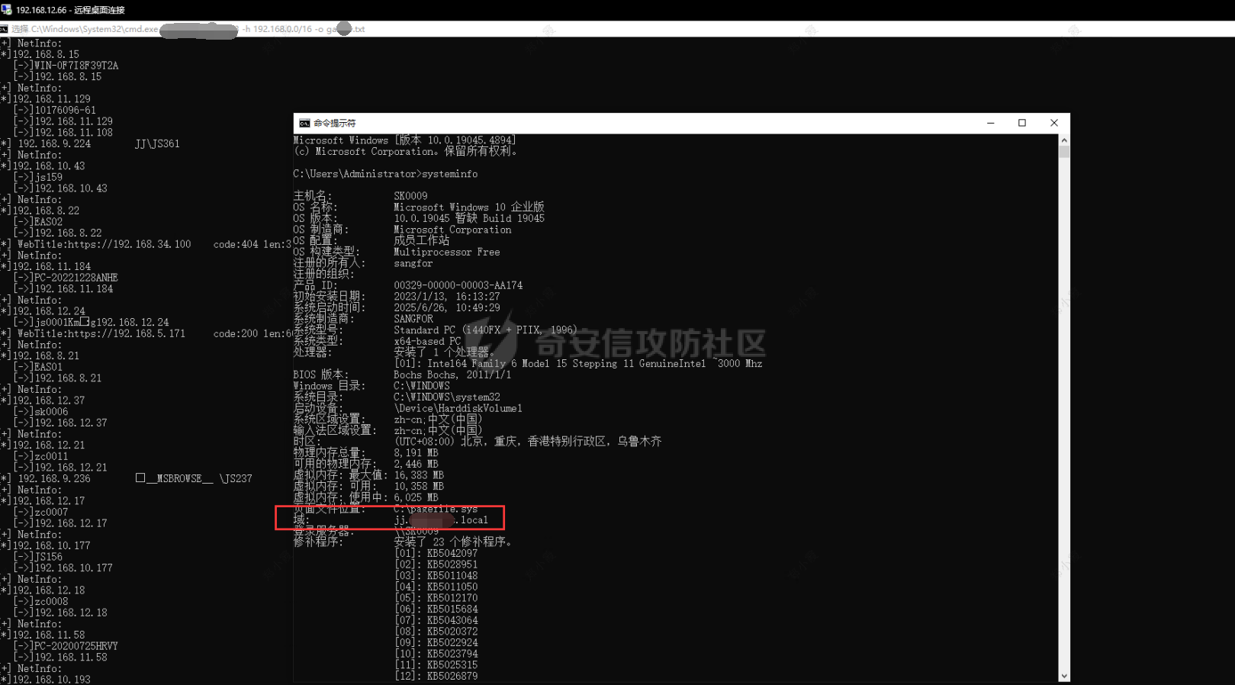Click the (UTC+08:00) time zone value

tap(528, 442)
